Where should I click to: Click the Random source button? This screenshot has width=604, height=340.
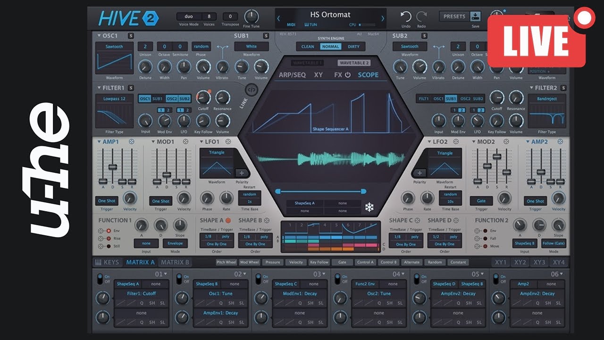(x=435, y=262)
